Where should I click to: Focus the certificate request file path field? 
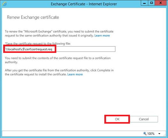coord(60,49)
